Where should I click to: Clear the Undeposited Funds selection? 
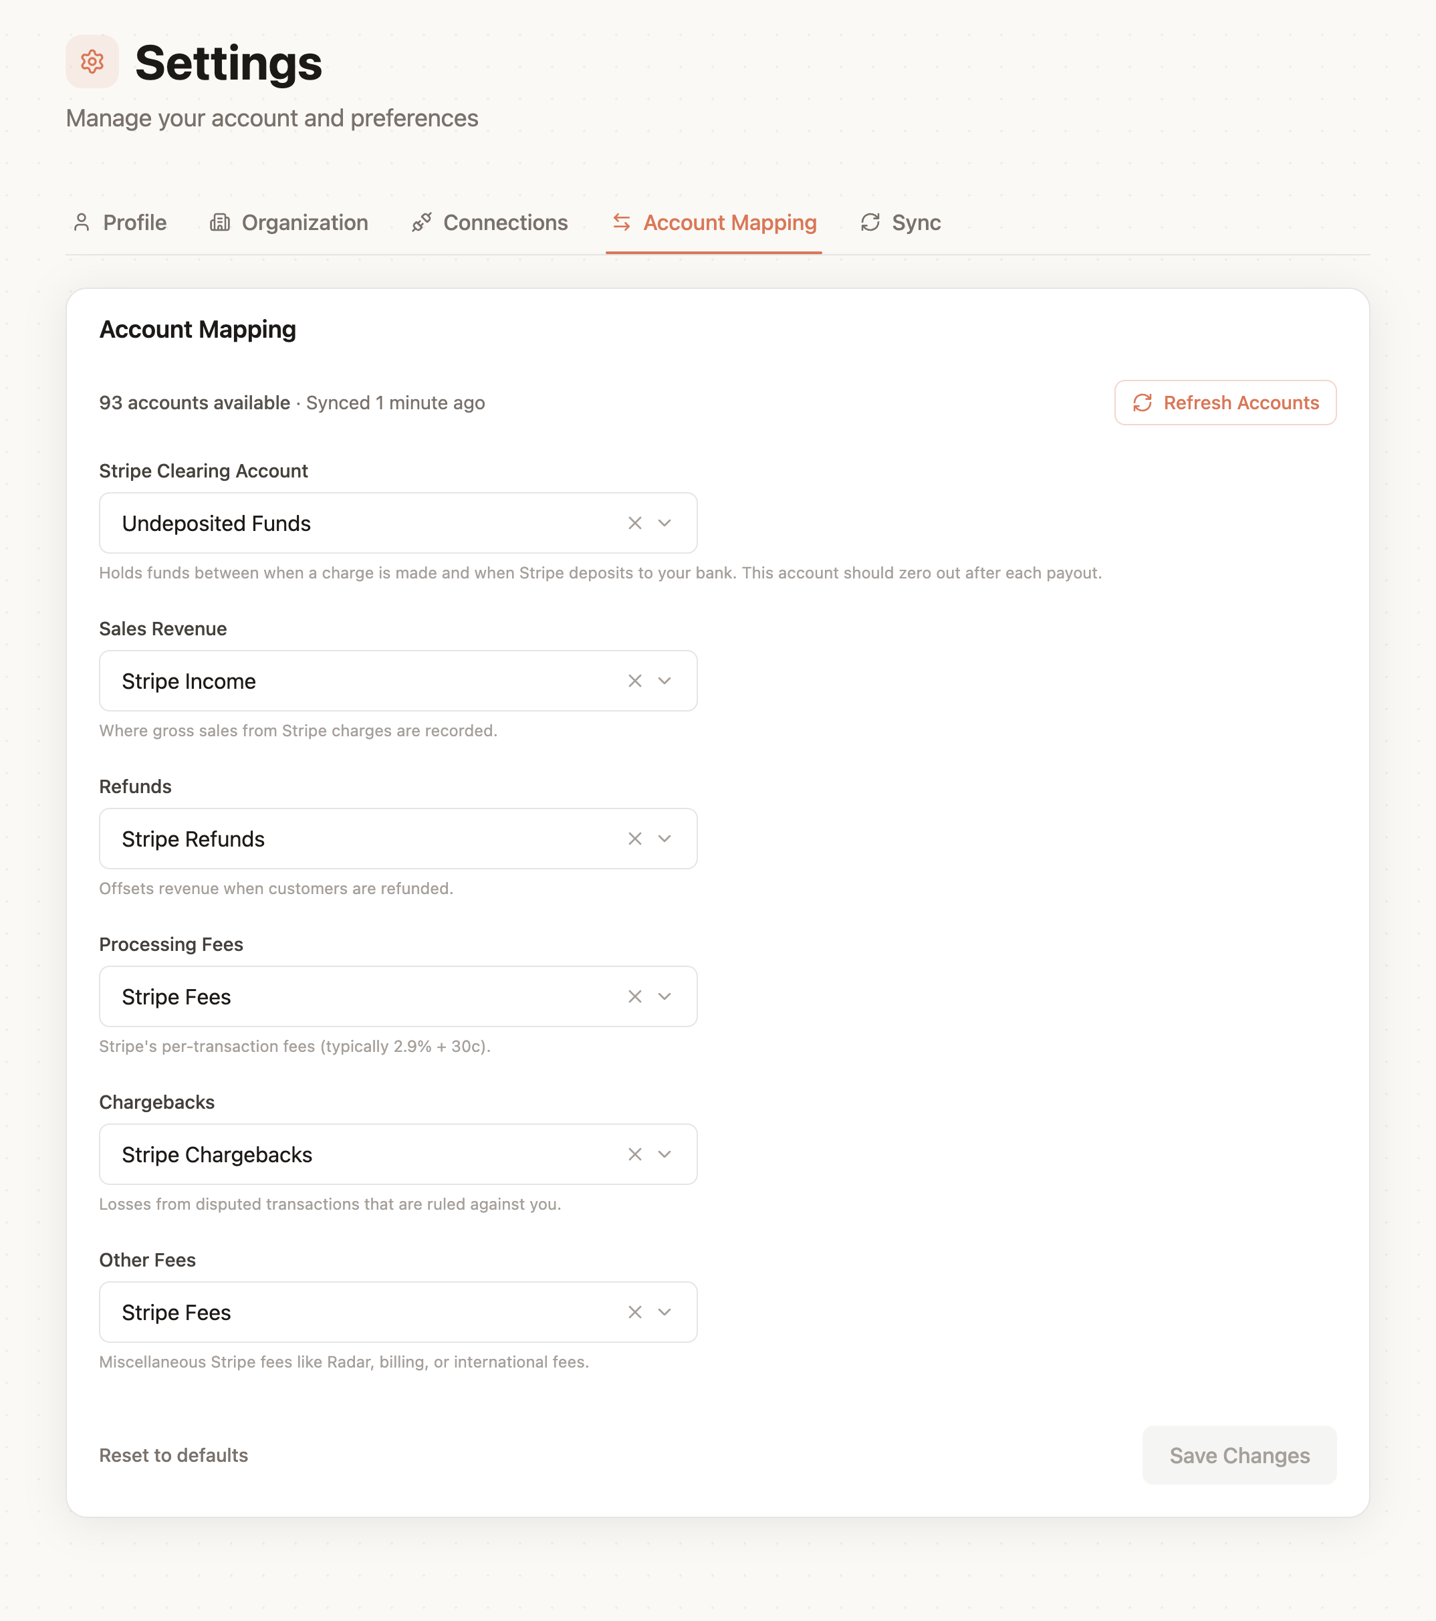634,523
